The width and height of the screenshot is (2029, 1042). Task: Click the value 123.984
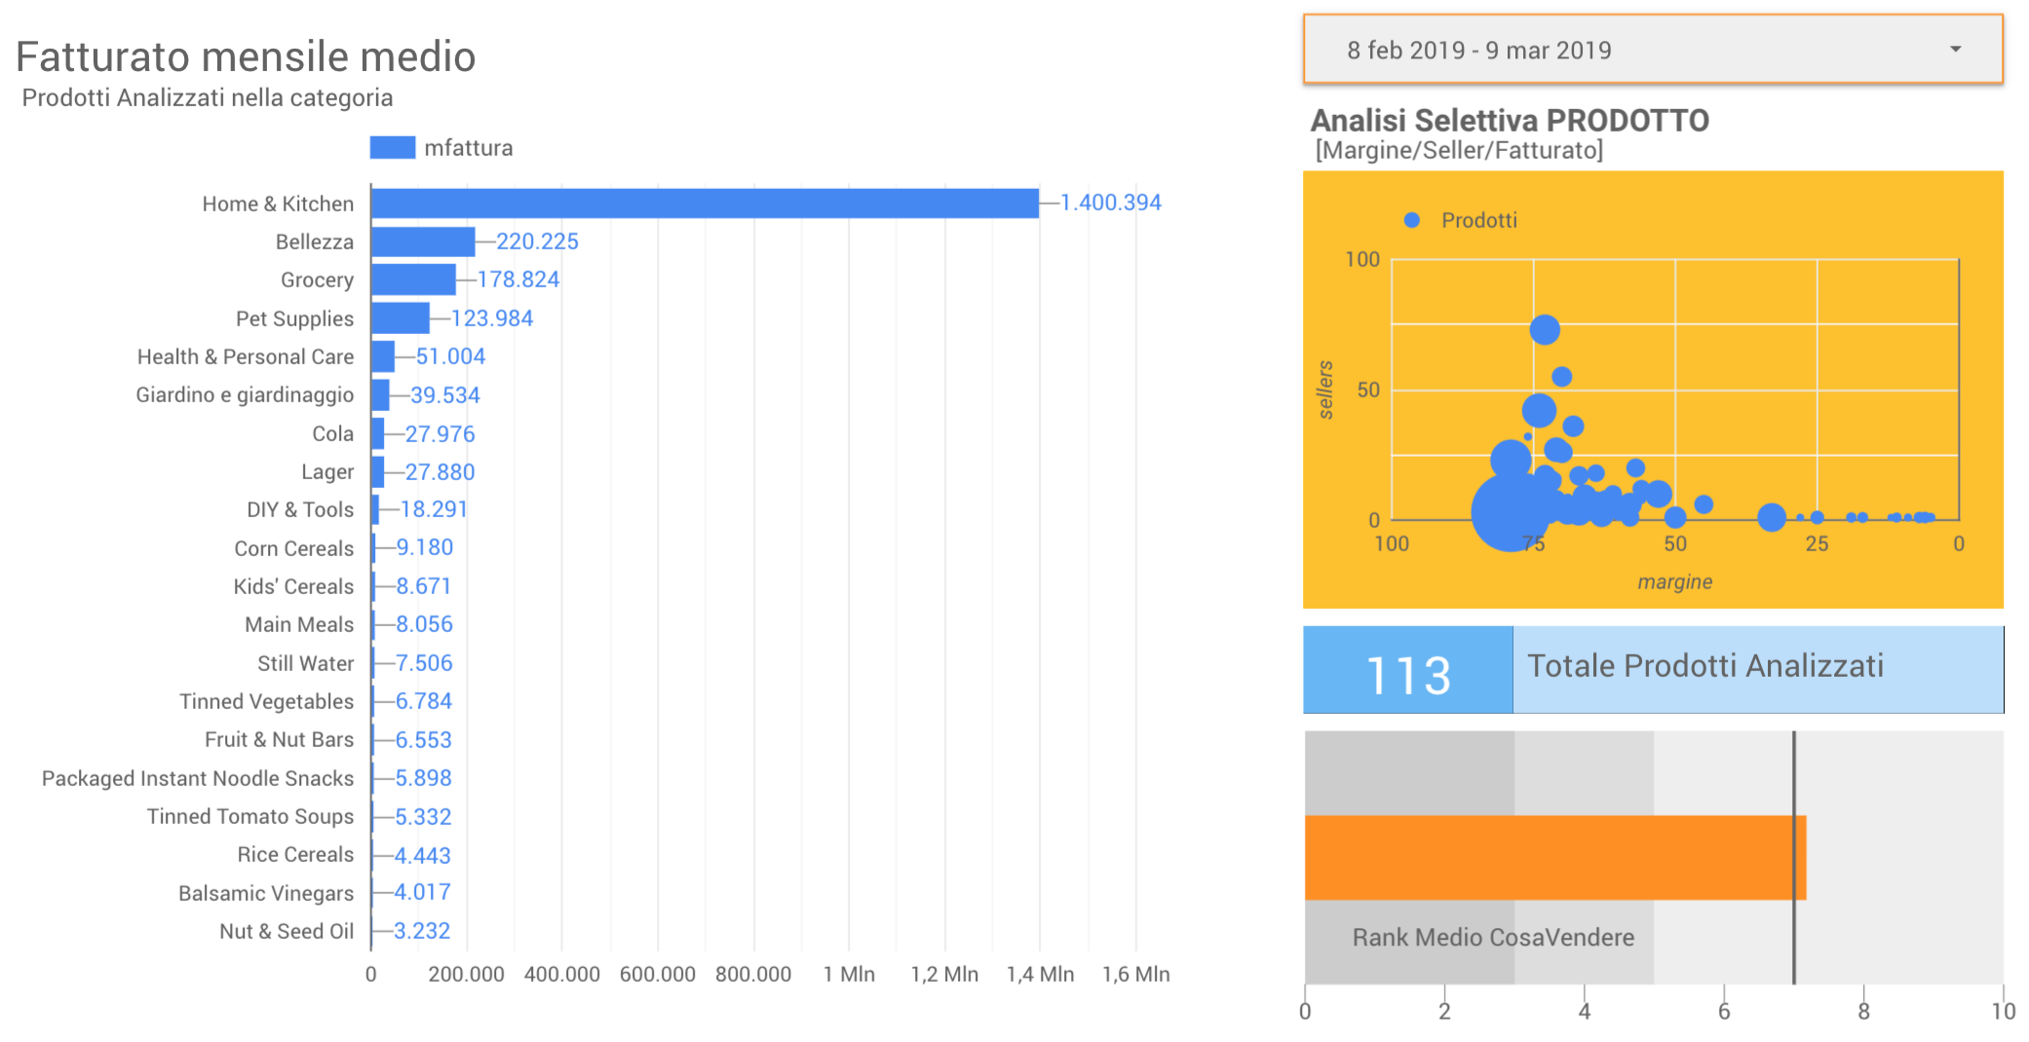point(492,318)
